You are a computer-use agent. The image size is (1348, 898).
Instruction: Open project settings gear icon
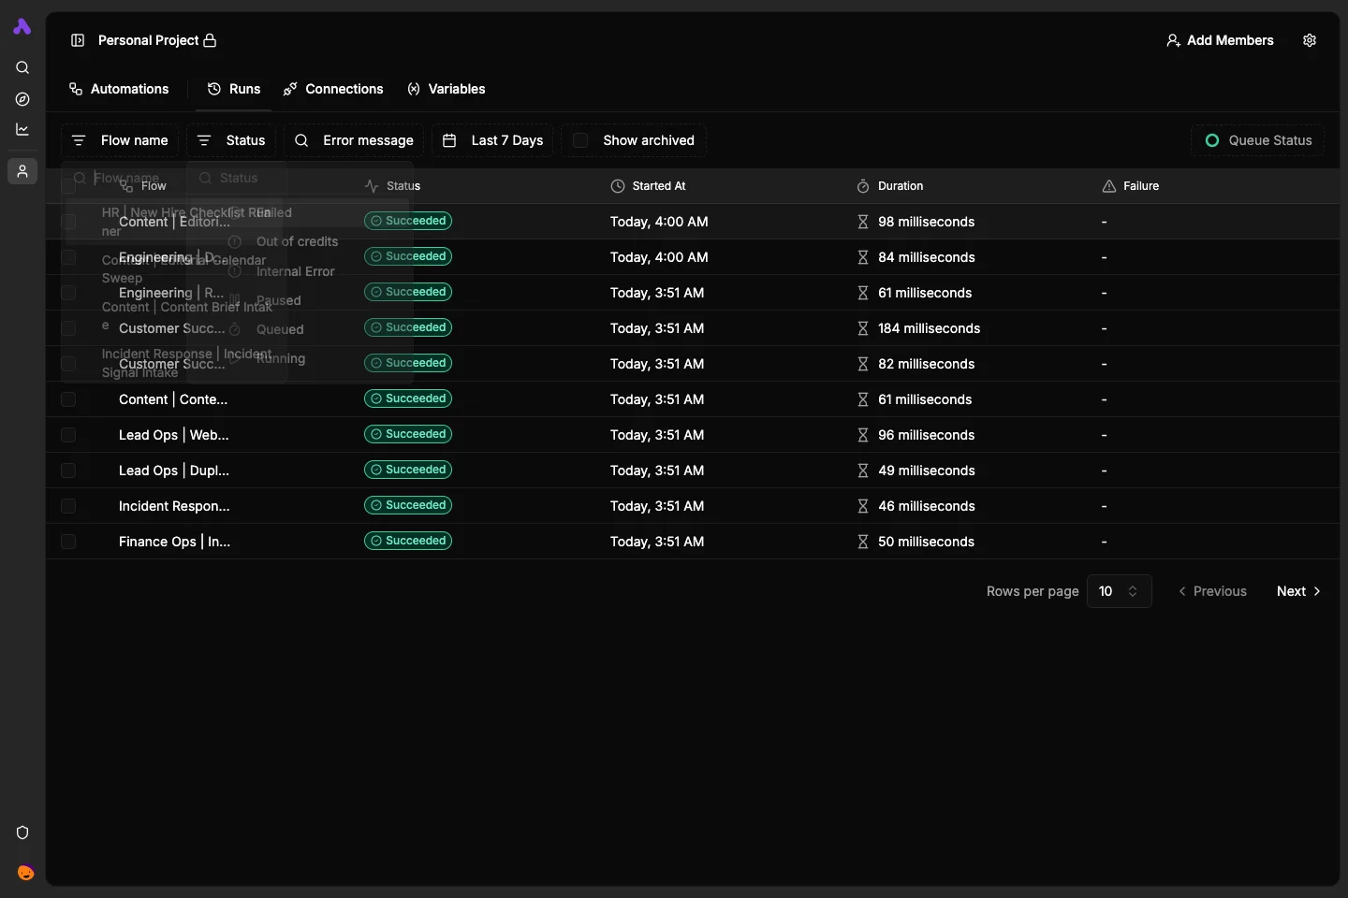point(1310,40)
